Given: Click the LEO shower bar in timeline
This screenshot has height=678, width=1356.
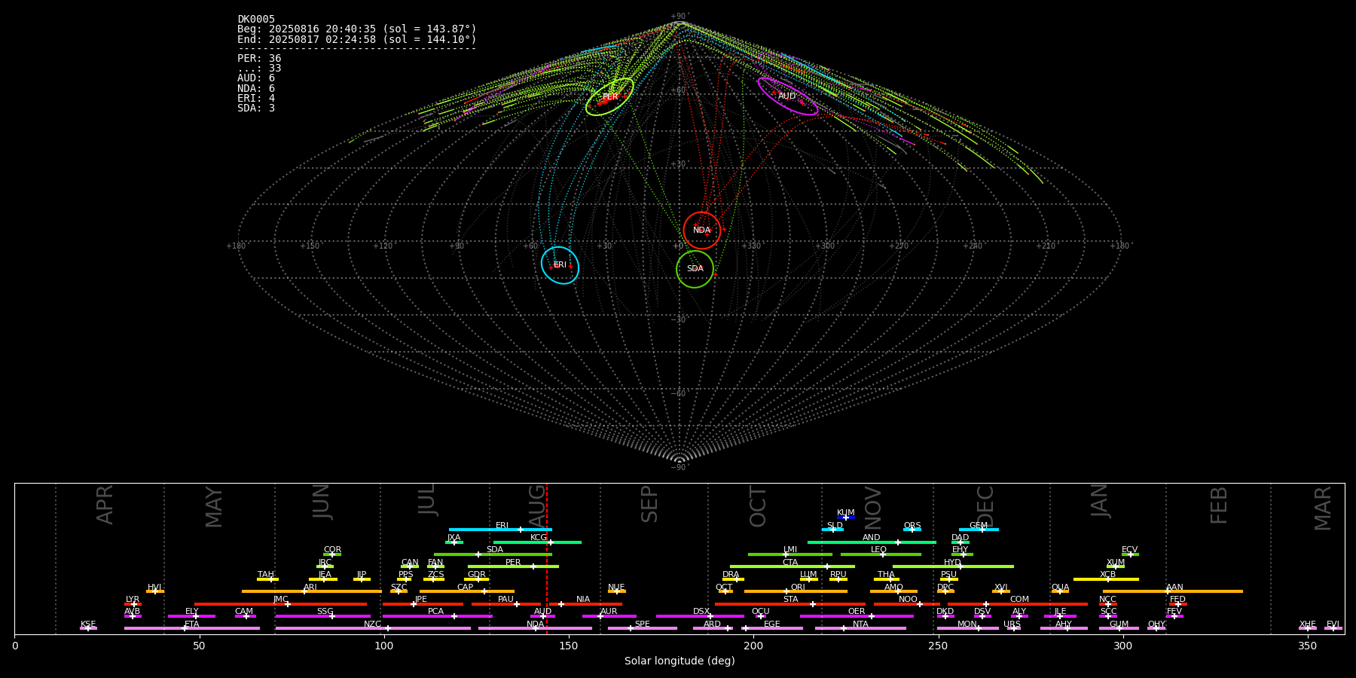Looking at the screenshot, I should coord(881,554).
